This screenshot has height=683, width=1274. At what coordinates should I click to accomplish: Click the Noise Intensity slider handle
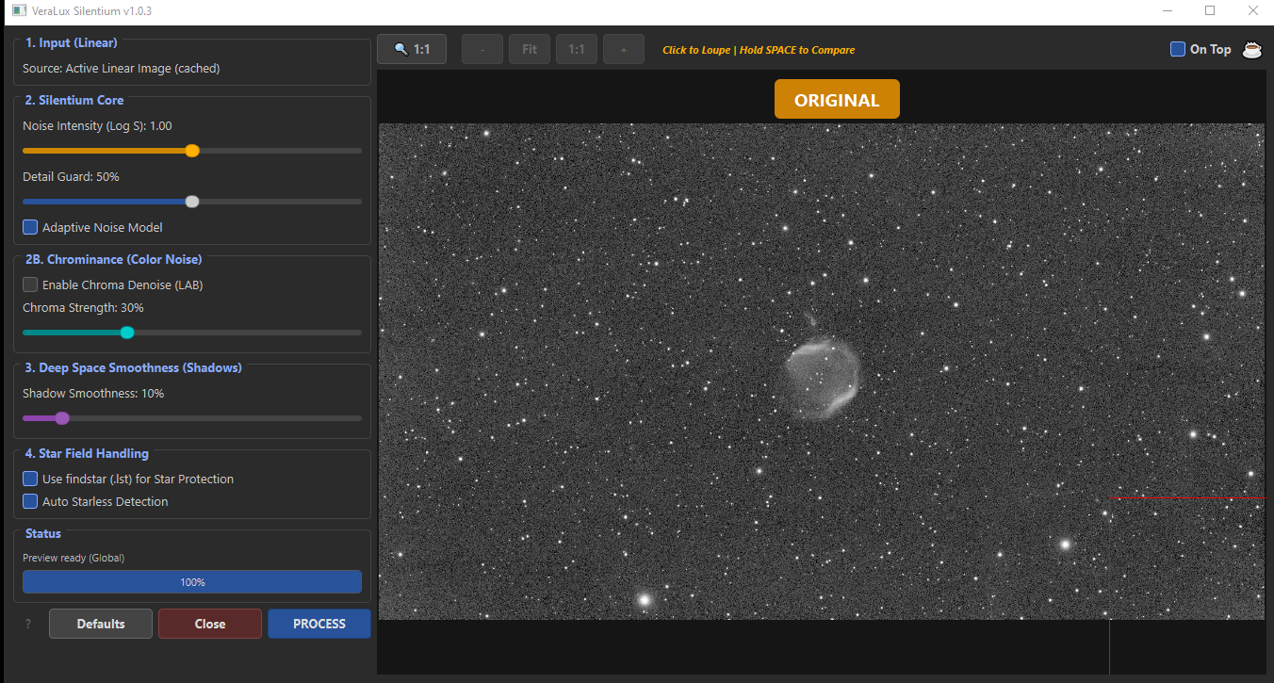coord(192,150)
